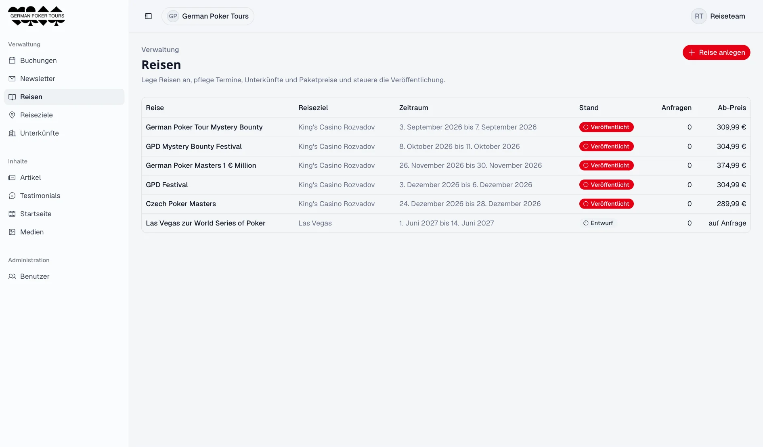Click the Stand column header
Image resolution: width=763 pixels, height=447 pixels.
pos(589,108)
